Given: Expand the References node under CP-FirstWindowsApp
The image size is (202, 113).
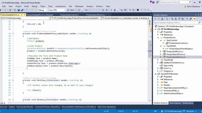Looking at the screenshot, I should tap(158, 35).
